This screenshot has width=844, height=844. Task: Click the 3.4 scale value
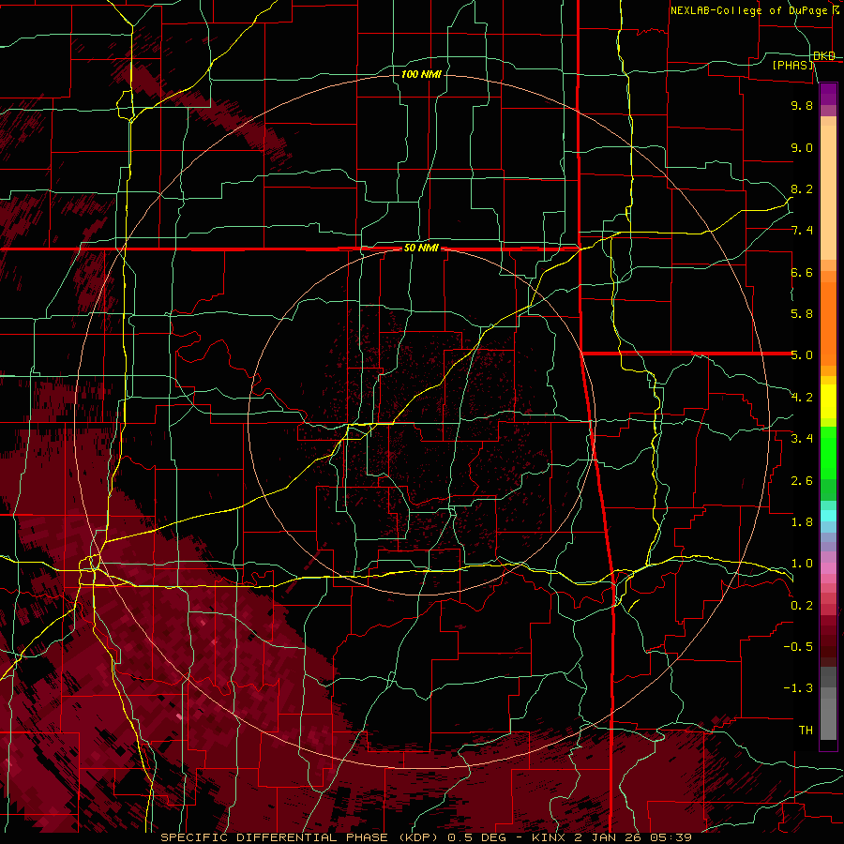tap(802, 439)
